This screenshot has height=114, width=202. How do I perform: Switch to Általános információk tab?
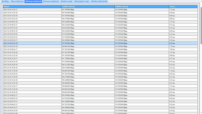tap(99, 1)
